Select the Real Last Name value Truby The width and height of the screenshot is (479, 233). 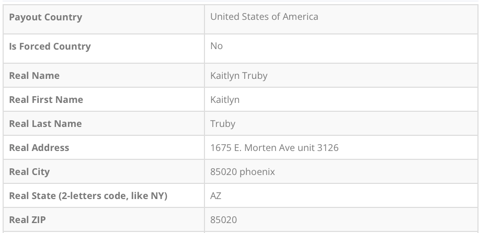223,124
